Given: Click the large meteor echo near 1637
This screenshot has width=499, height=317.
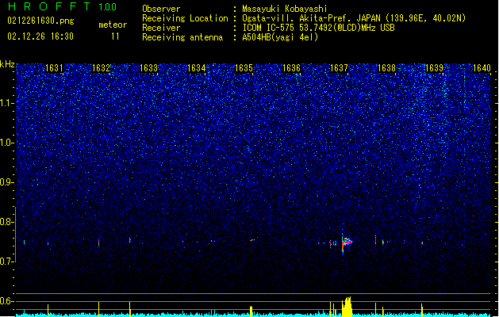Looking at the screenshot, I should tap(346, 243).
